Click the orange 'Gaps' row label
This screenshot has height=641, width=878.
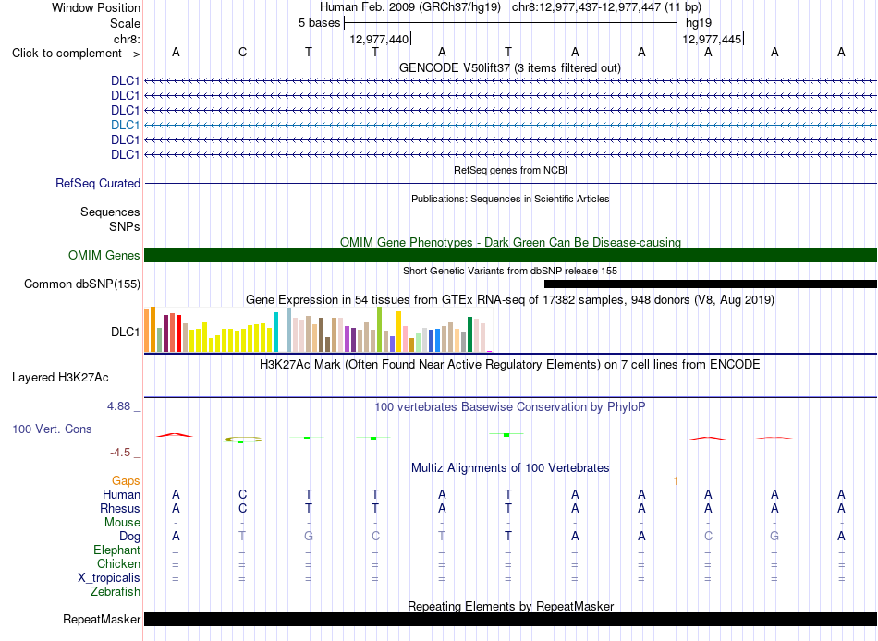[126, 481]
